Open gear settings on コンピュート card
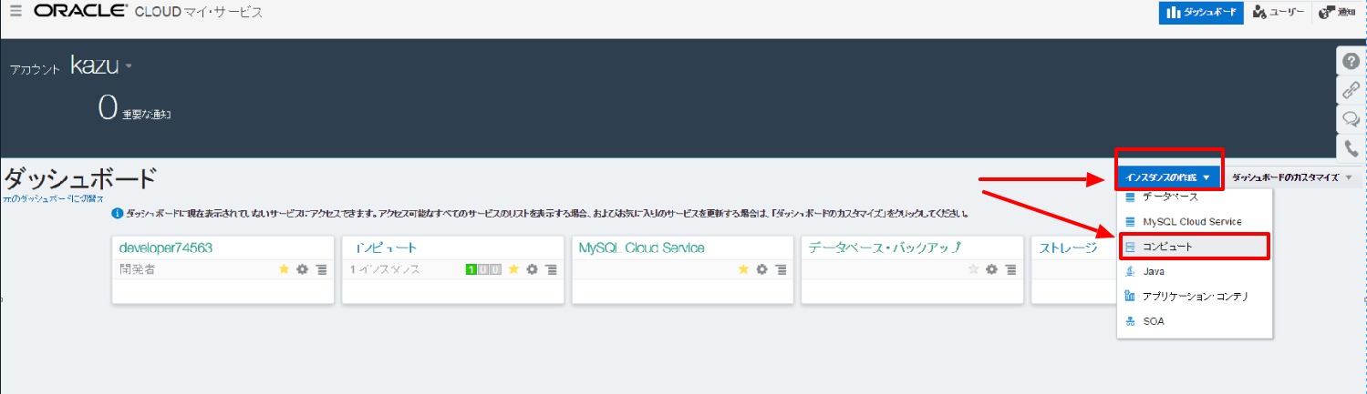This screenshot has height=394, width=1367. 533,269
